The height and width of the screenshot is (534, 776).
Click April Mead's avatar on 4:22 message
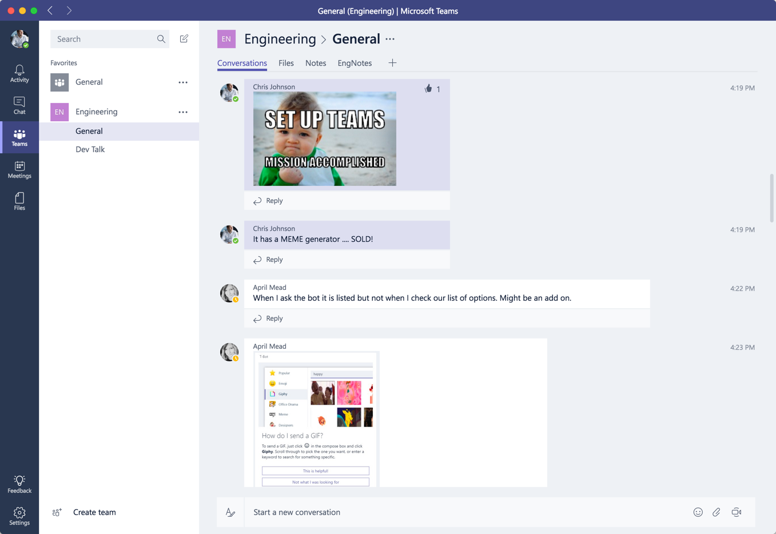click(229, 293)
